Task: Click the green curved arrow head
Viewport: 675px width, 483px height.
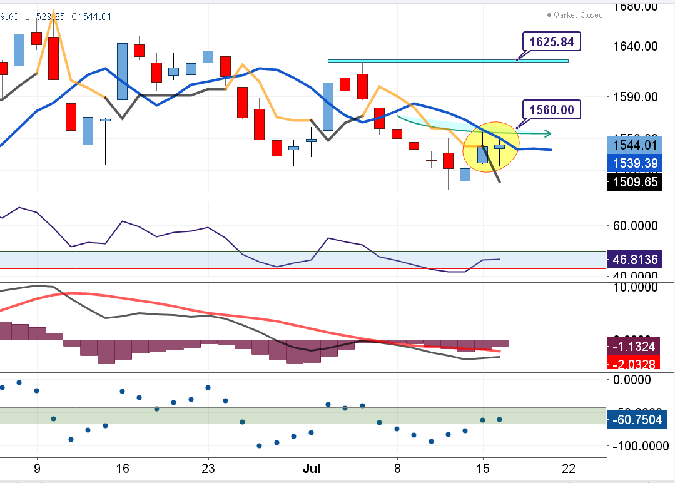Action: coord(547,133)
